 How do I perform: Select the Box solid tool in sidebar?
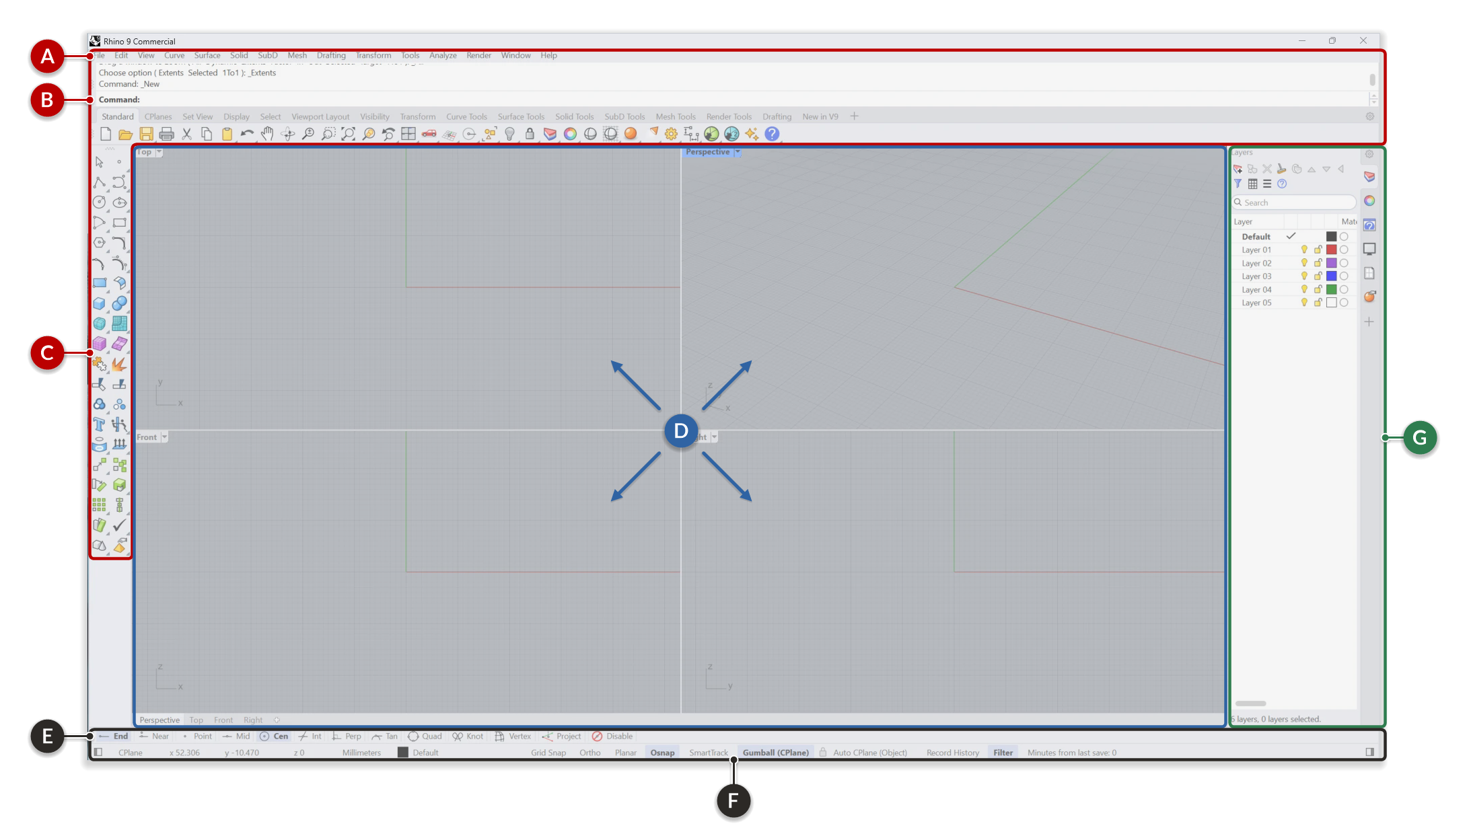pos(99,303)
